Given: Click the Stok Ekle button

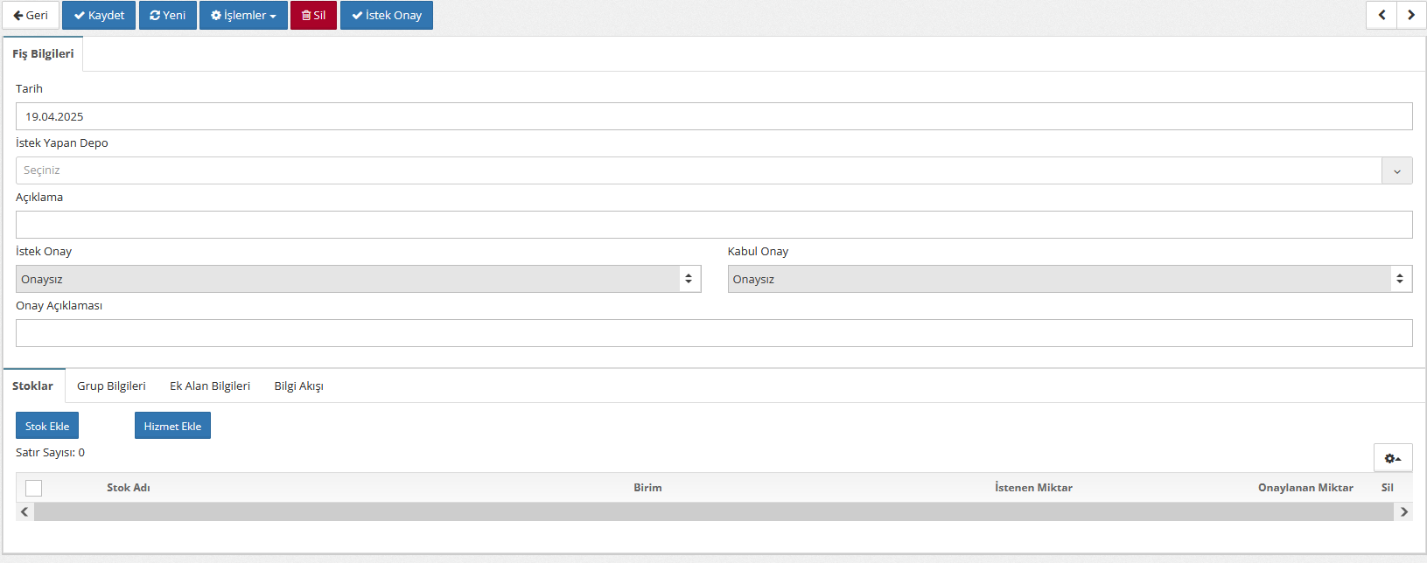Looking at the screenshot, I should click(47, 426).
